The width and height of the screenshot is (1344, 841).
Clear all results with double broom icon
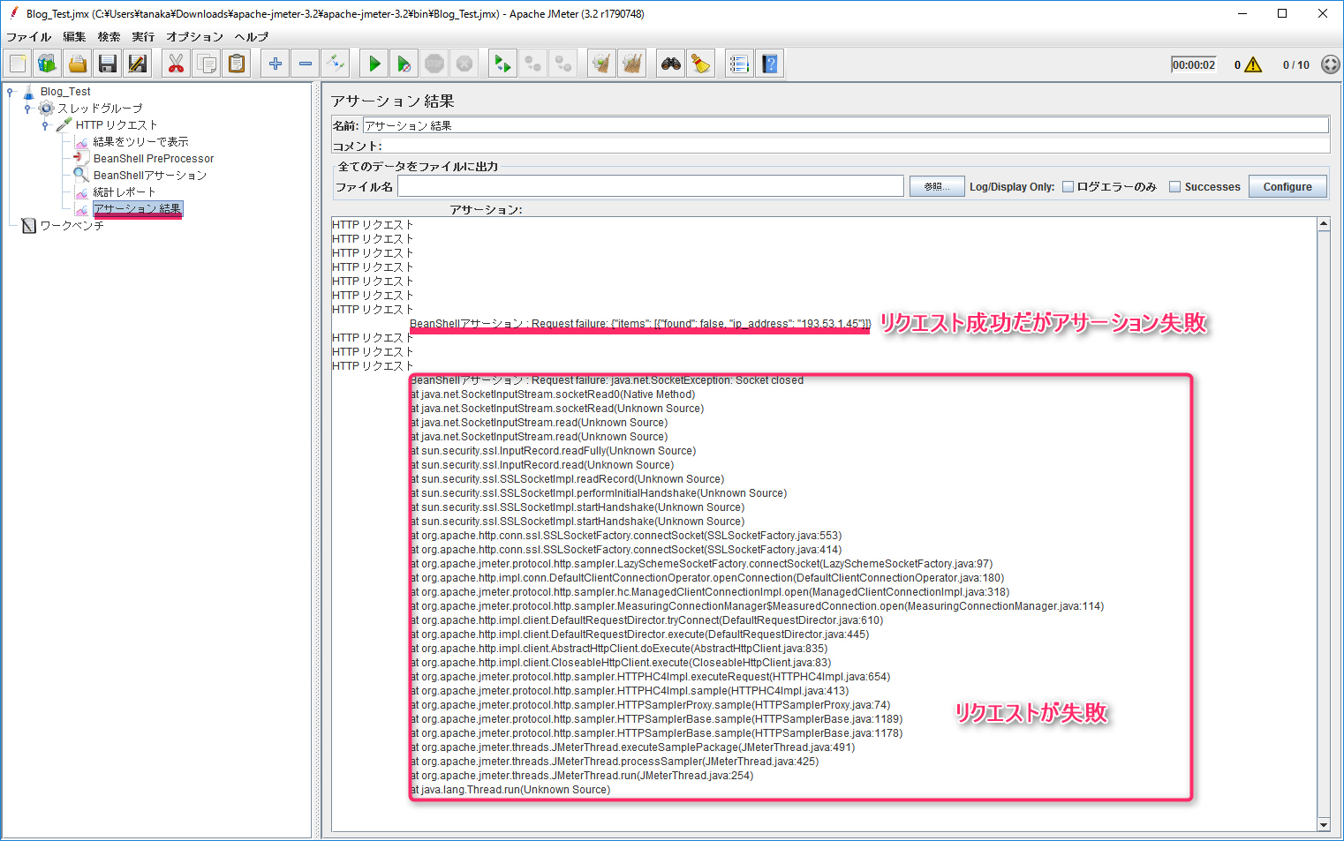tap(632, 64)
